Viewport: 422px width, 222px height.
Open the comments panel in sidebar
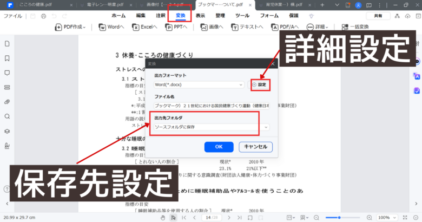7,73
